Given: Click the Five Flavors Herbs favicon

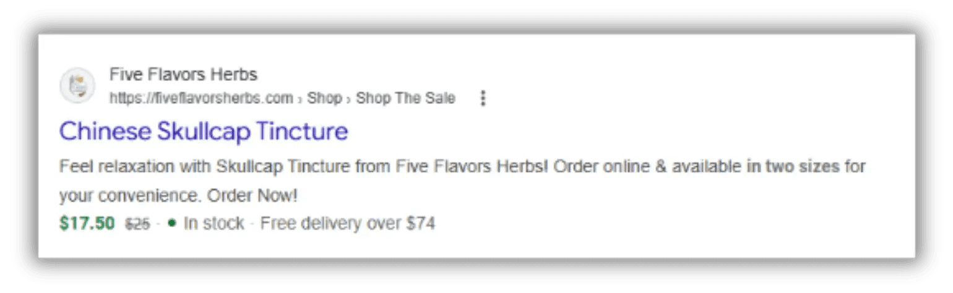Looking at the screenshot, I should click(77, 85).
